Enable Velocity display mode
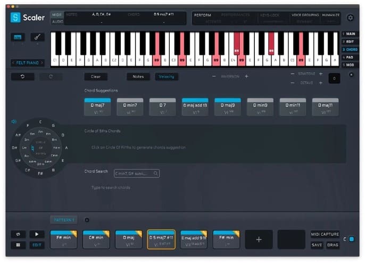The height and width of the screenshot is (263, 365). coord(167,77)
